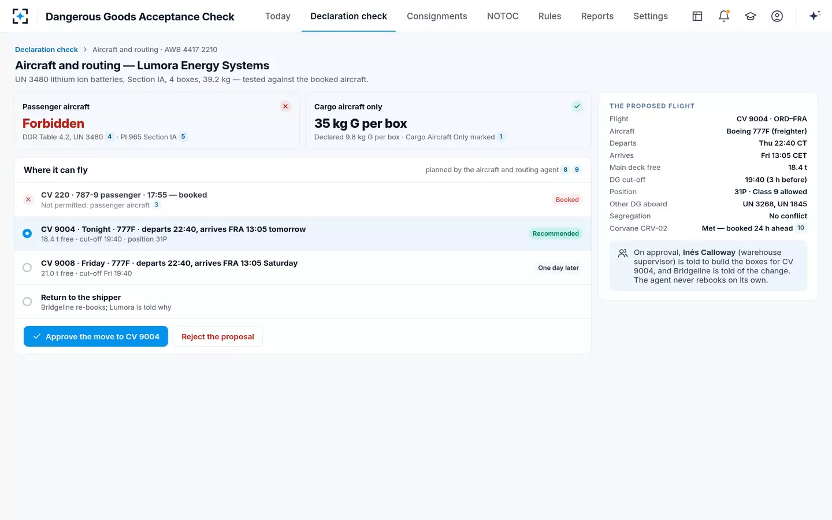Click the Boeing 777F (freighter) value
This screenshot has width=832, height=520.
click(767, 131)
